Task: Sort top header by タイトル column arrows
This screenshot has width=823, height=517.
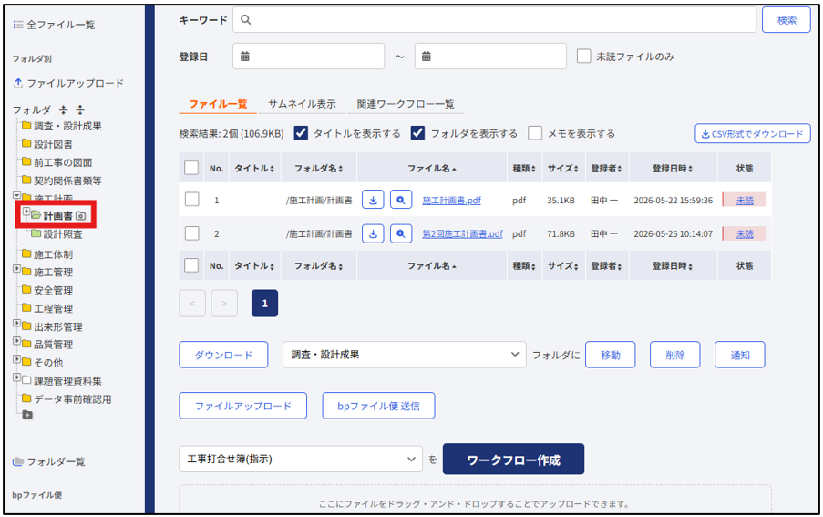Action: [x=272, y=169]
